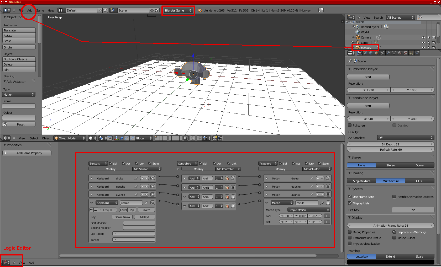This screenshot has width=441, height=267.
Task: Open the Object Data tab (triangle icon)
Action: pos(394,53)
